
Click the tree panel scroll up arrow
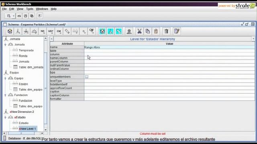(45, 38)
